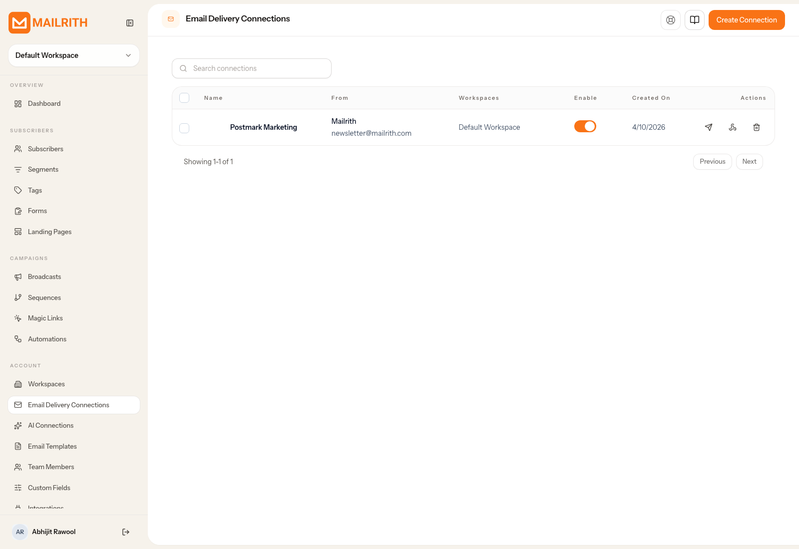This screenshot has height=549, width=799.
Task: Click the 4/10/2026 date cell
Action: pos(649,127)
